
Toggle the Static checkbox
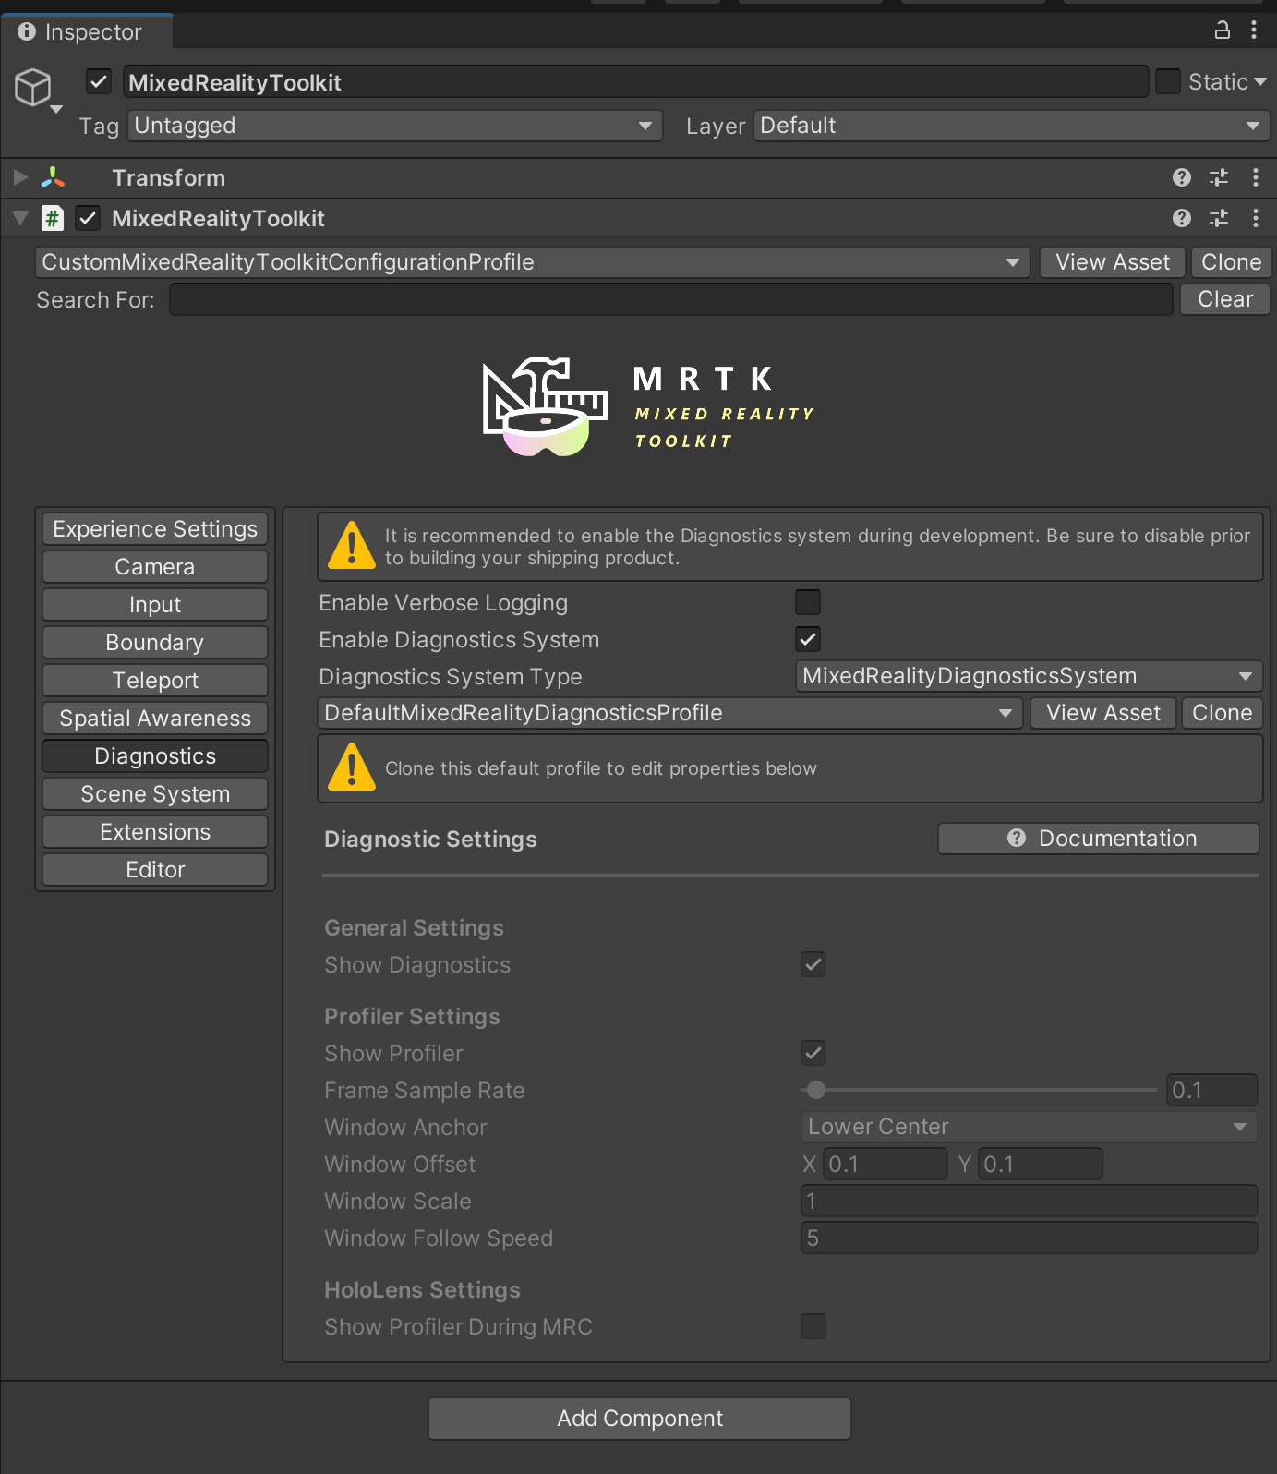click(x=1168, y=81)
